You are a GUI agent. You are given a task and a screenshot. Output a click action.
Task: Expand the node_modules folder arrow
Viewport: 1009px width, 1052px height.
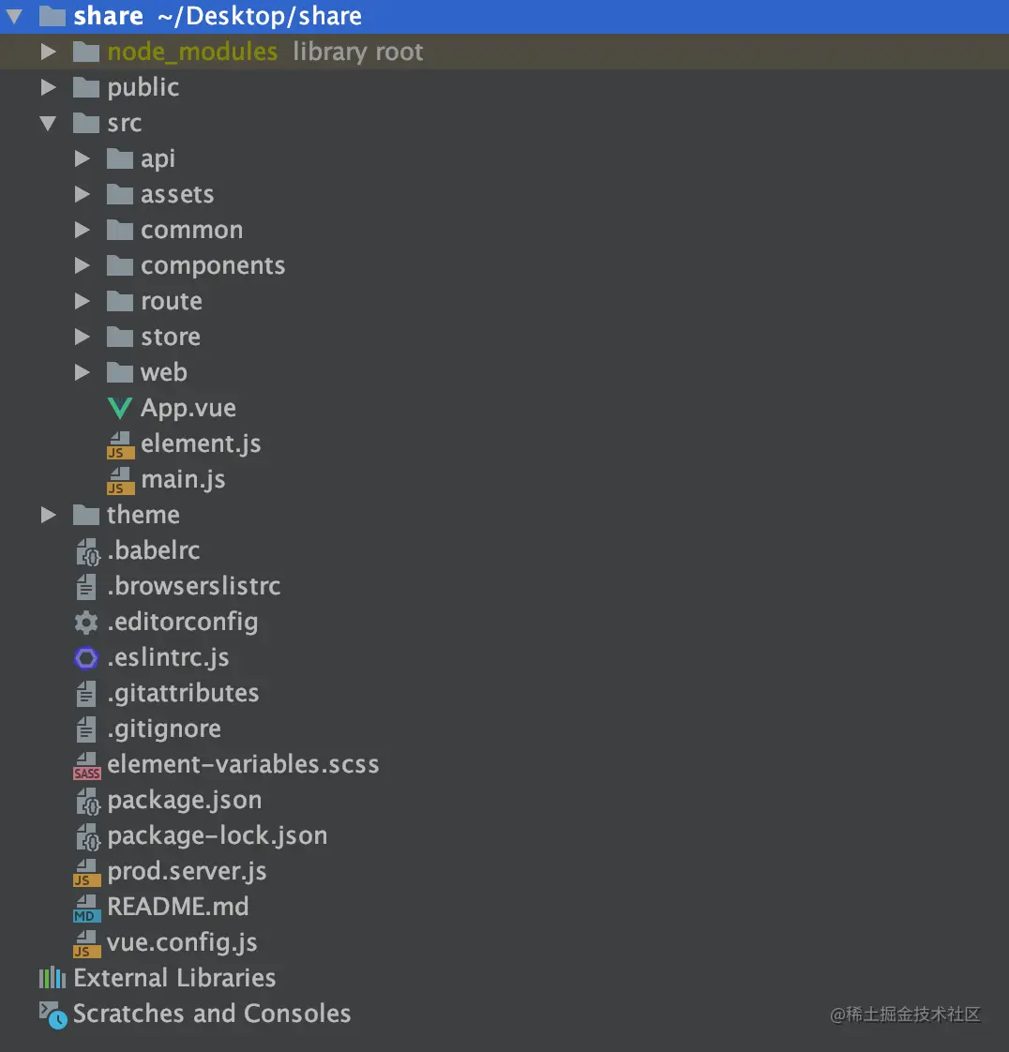click(x=49, y=52)
